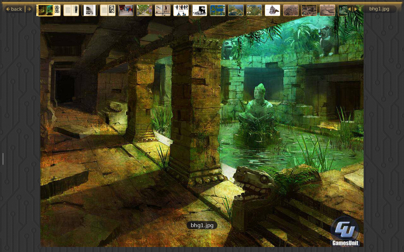Open the sixteenth thumbnail, dark ruined buildings
Viewport: 404px width, 252px height.
pyautogui.click(x=309, y=10)
